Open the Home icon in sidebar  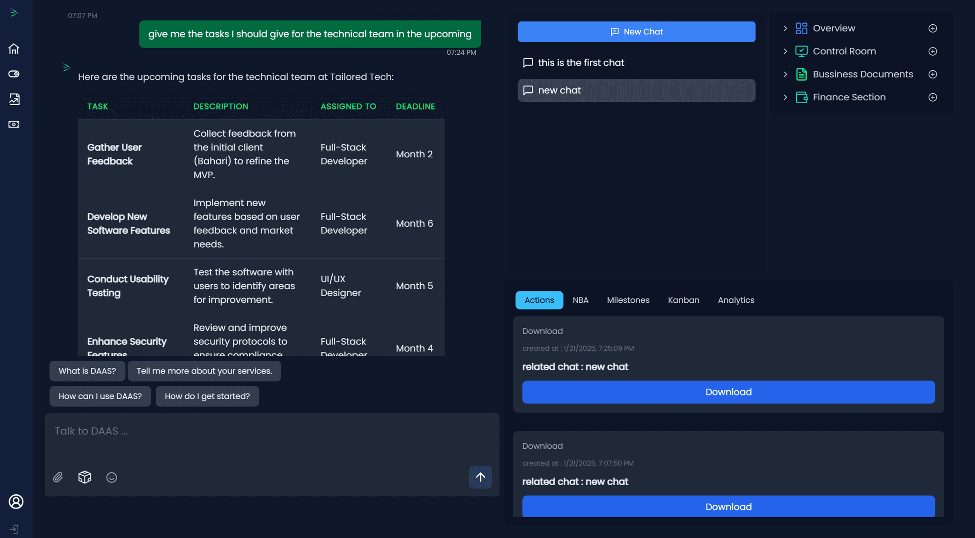click(14, 48)
